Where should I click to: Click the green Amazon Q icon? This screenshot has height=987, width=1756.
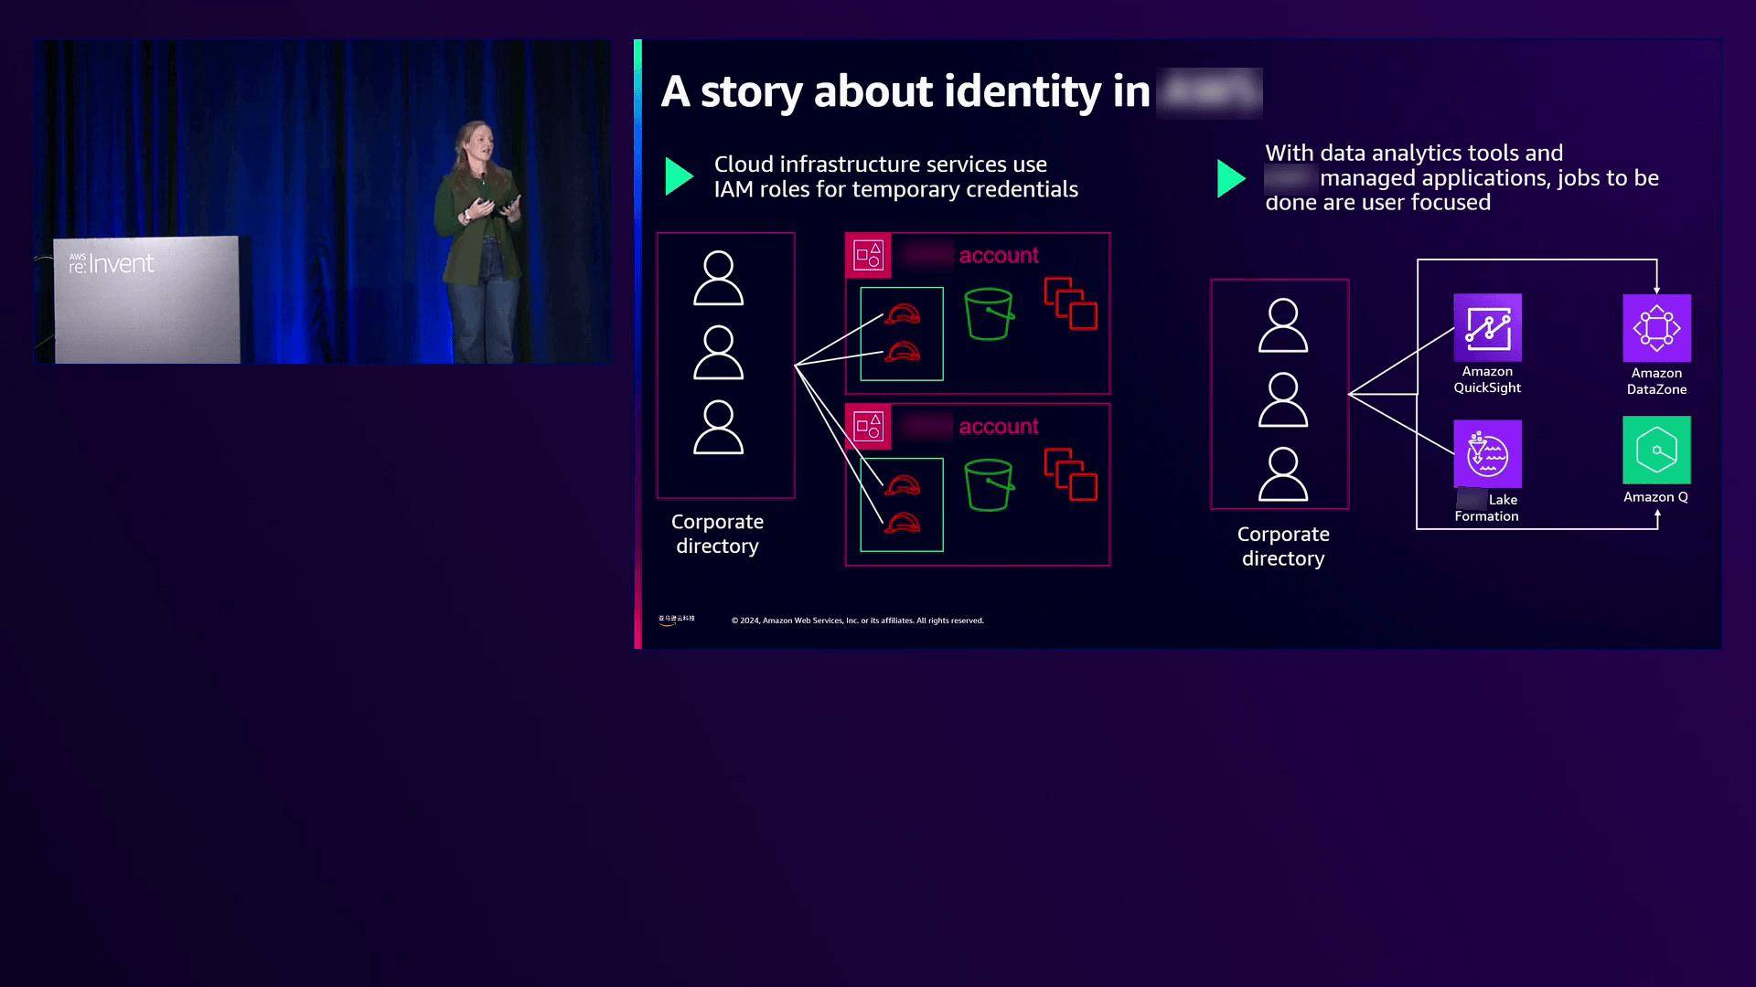pos(1656,450)
